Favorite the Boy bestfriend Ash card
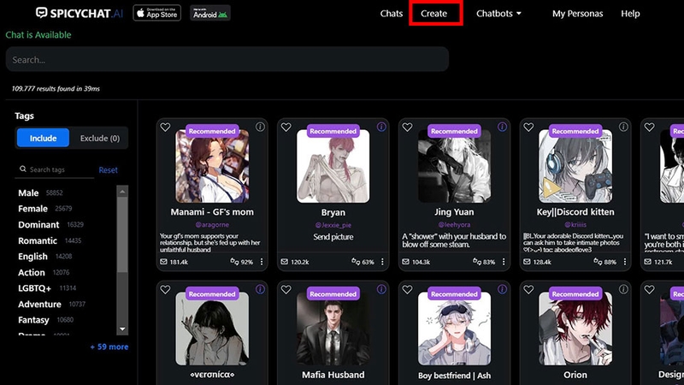684x385 pixels. coord(408,289)
